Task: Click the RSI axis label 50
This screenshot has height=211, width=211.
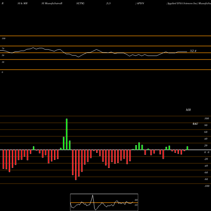Action: [3, 55]
